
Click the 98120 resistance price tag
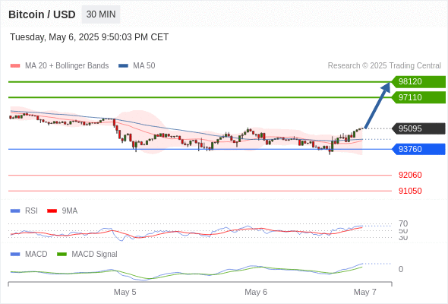418,82
